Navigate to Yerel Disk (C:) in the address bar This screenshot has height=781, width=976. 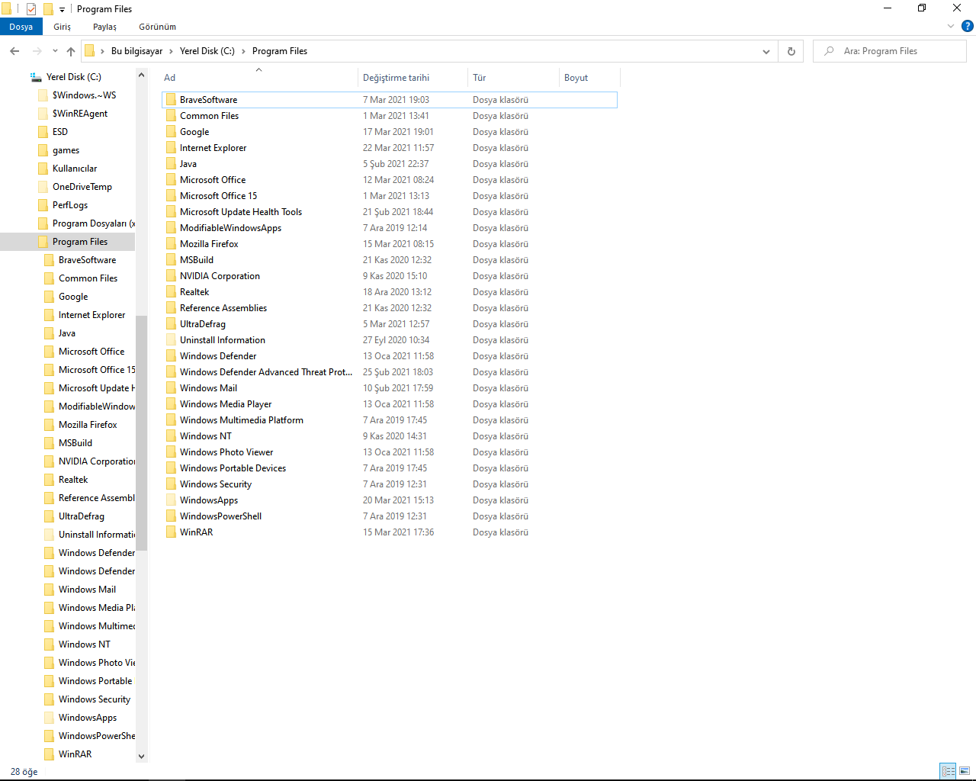click(207, 51)
